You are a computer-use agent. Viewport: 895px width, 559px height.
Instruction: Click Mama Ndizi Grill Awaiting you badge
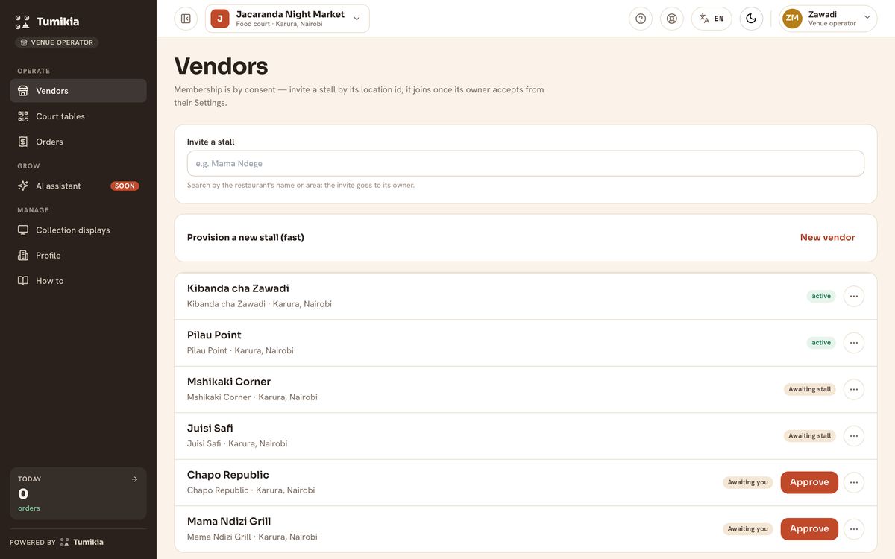(x=747, y=529)
